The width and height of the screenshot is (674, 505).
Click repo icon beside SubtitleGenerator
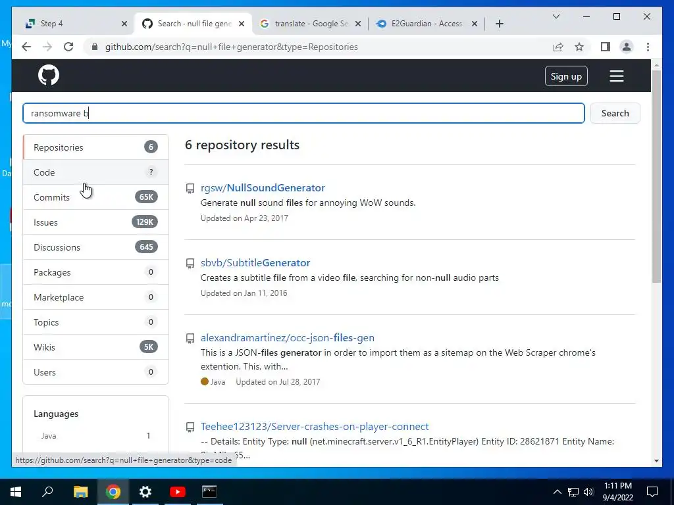pos(190,263)
